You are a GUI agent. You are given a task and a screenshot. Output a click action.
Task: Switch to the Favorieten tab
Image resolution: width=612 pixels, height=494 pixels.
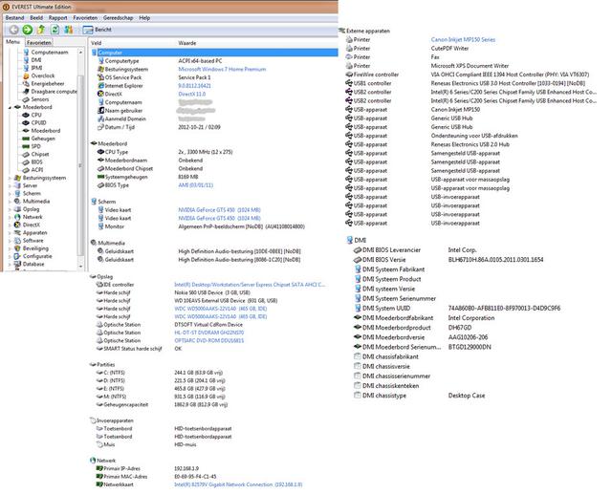pos(39,43)
